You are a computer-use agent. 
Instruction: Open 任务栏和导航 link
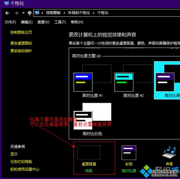[21, 162]
